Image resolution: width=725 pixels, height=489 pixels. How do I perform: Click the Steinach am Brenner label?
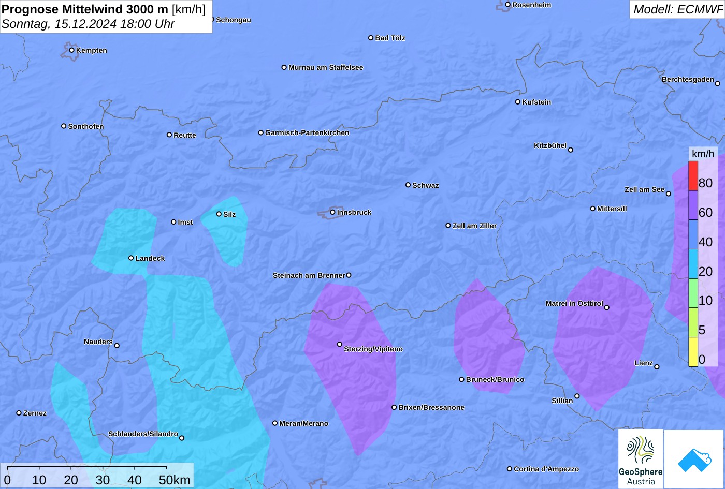309,275
